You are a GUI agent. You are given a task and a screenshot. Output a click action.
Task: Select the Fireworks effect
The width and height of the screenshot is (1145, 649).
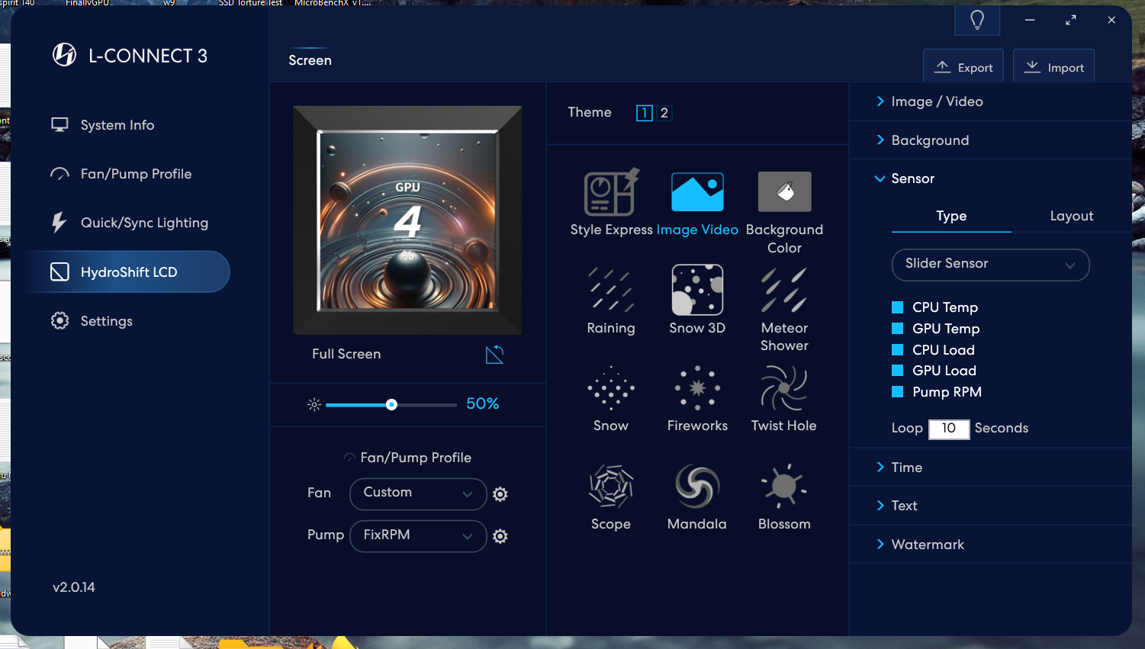tap(697, 388)
